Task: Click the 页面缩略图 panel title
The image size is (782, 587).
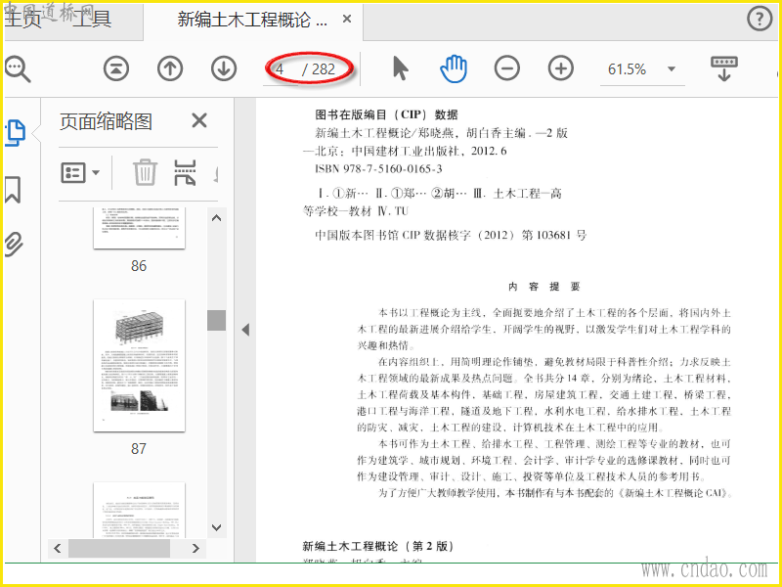Action: pos(106,121)
